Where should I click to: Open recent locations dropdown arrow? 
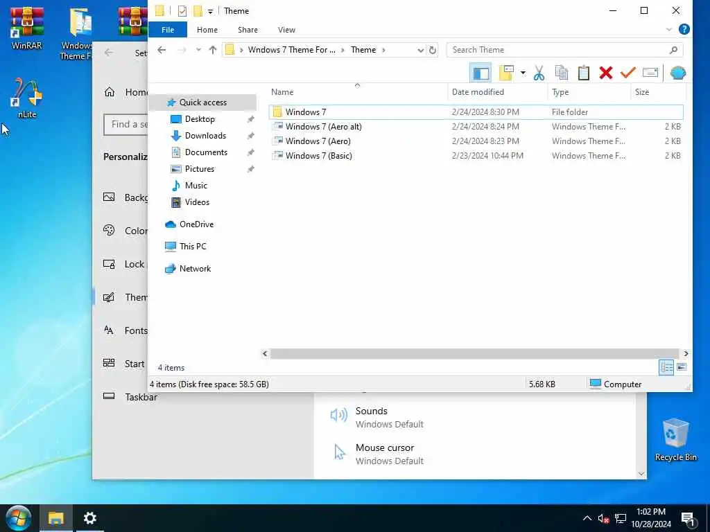point(198,50)
